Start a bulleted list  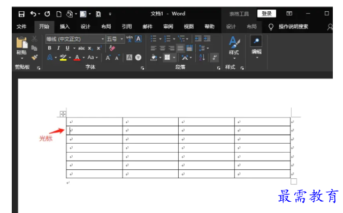click(154, 39)
